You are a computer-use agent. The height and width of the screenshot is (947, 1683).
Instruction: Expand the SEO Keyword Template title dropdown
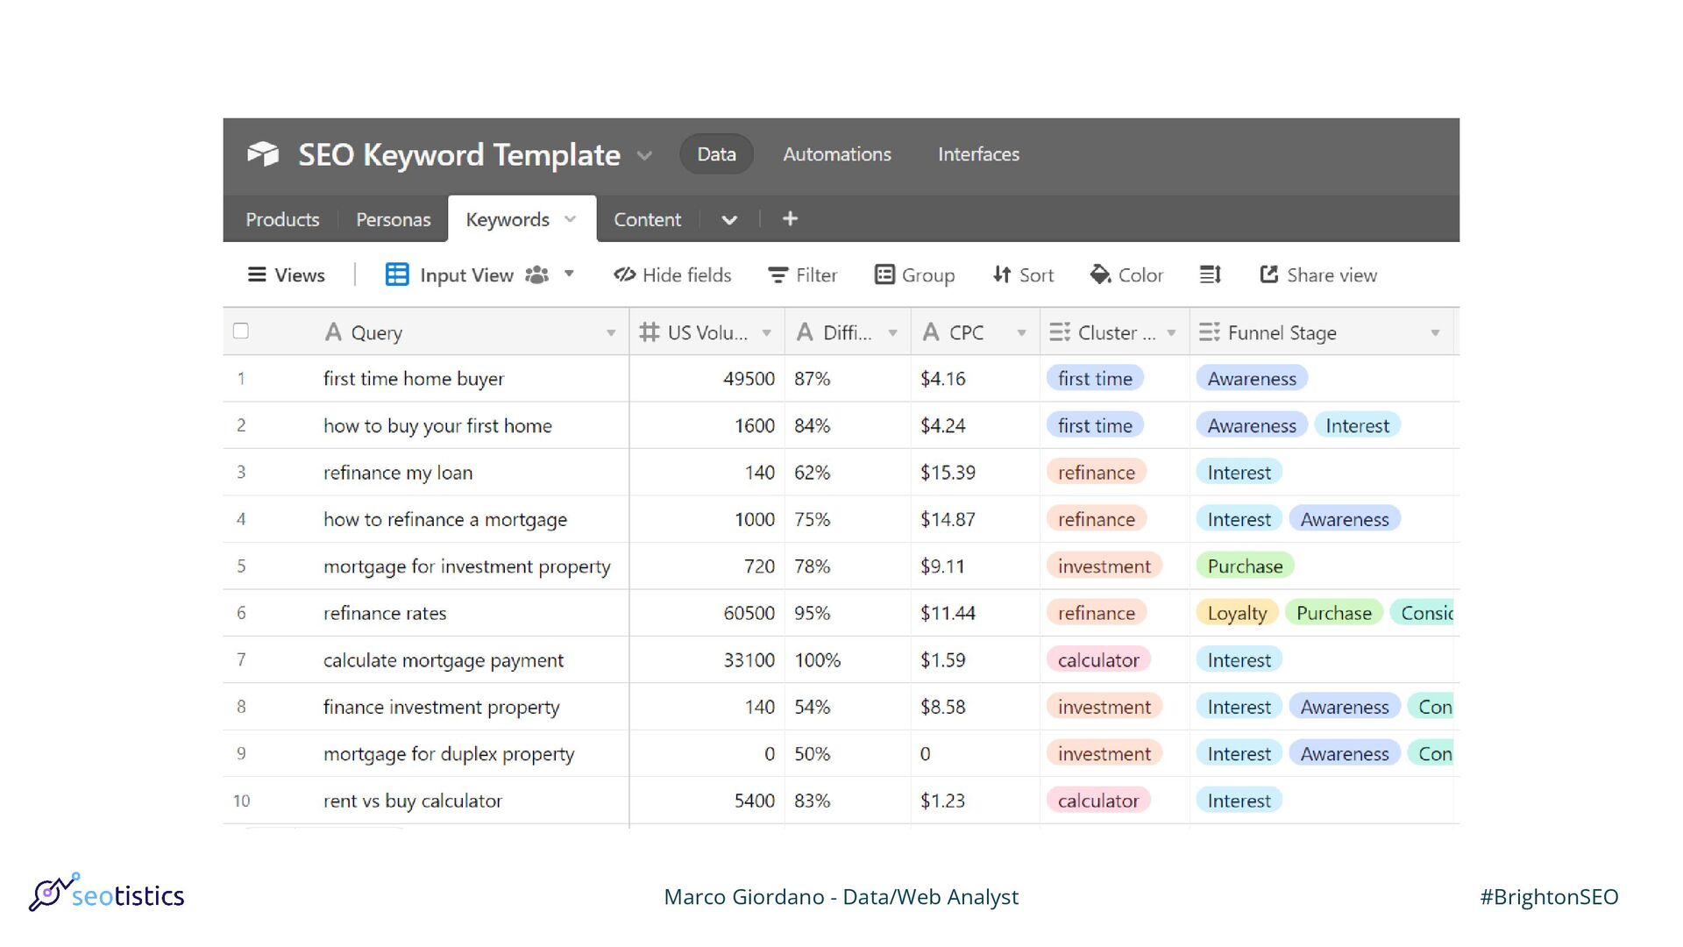644,156
